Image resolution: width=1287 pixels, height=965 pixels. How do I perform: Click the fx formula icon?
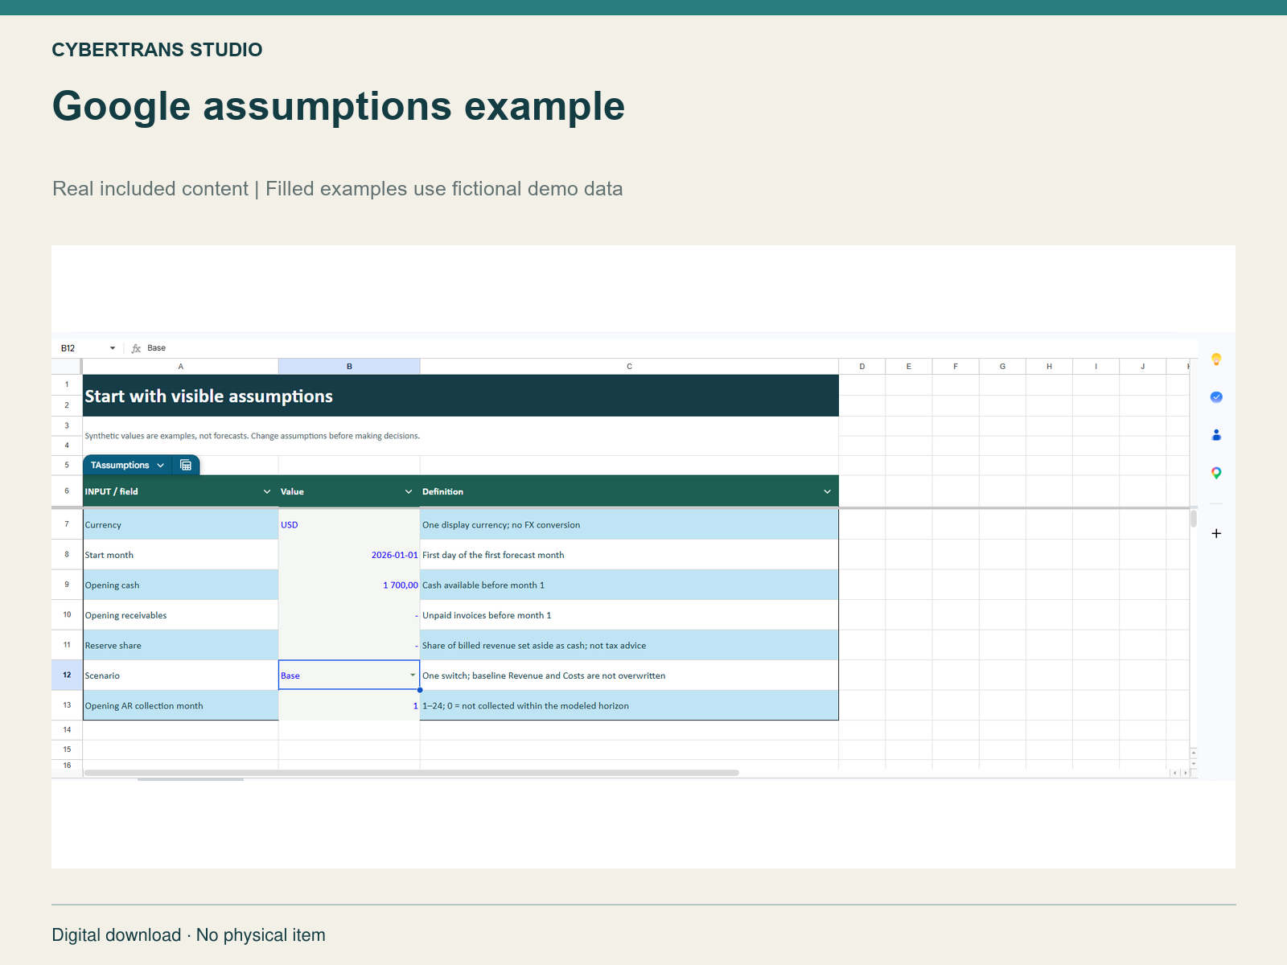pos(136,348)
